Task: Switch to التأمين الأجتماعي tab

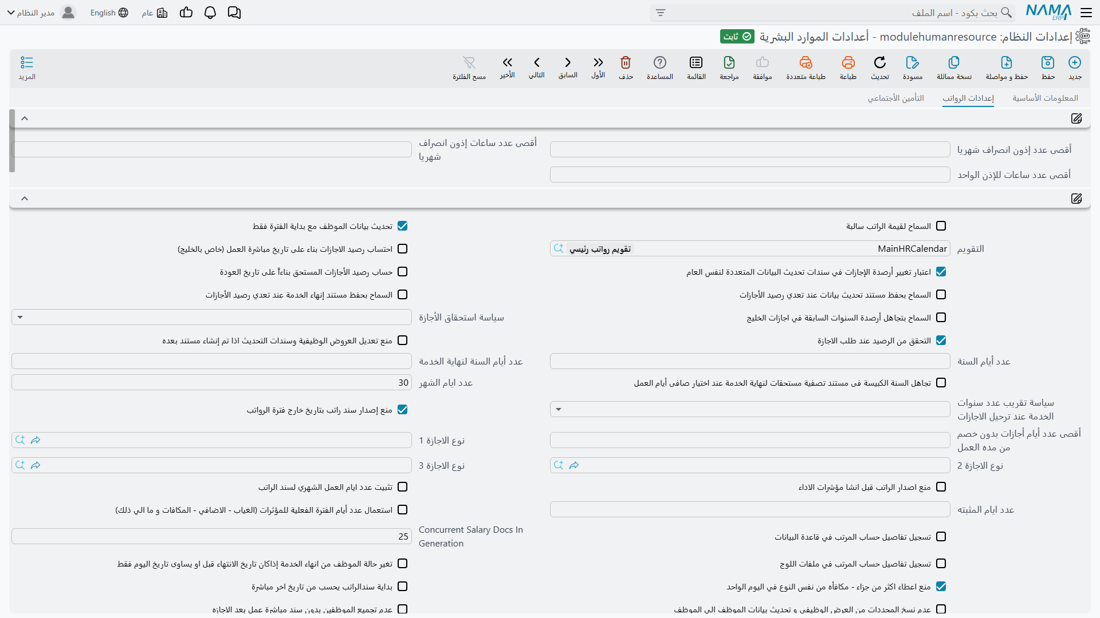Action: coord(895,98)
